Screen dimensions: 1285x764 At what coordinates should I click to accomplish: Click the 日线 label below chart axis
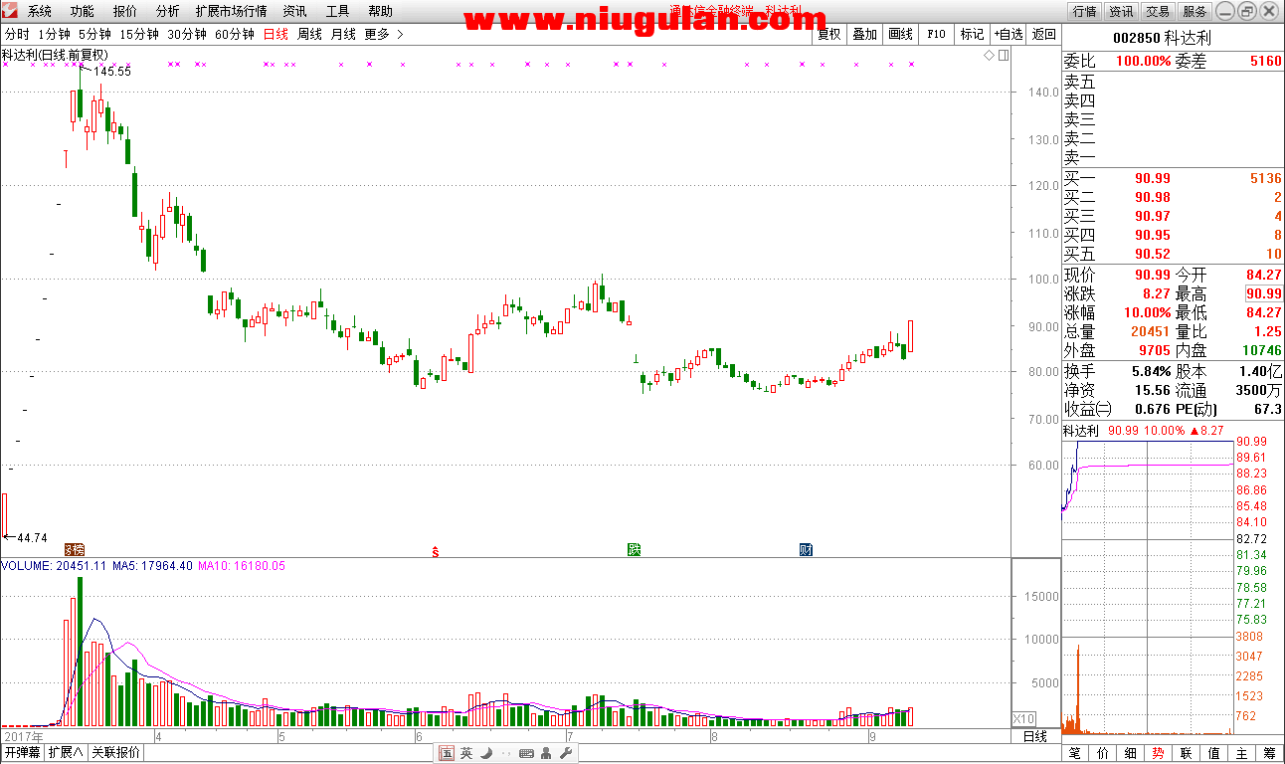(1035, 736)
